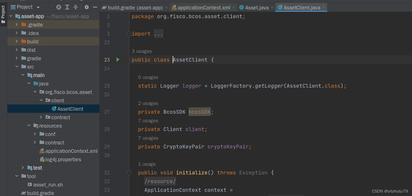Collapse the resources folder
This screenshot has width=412, height=196.
pos(29,126)
